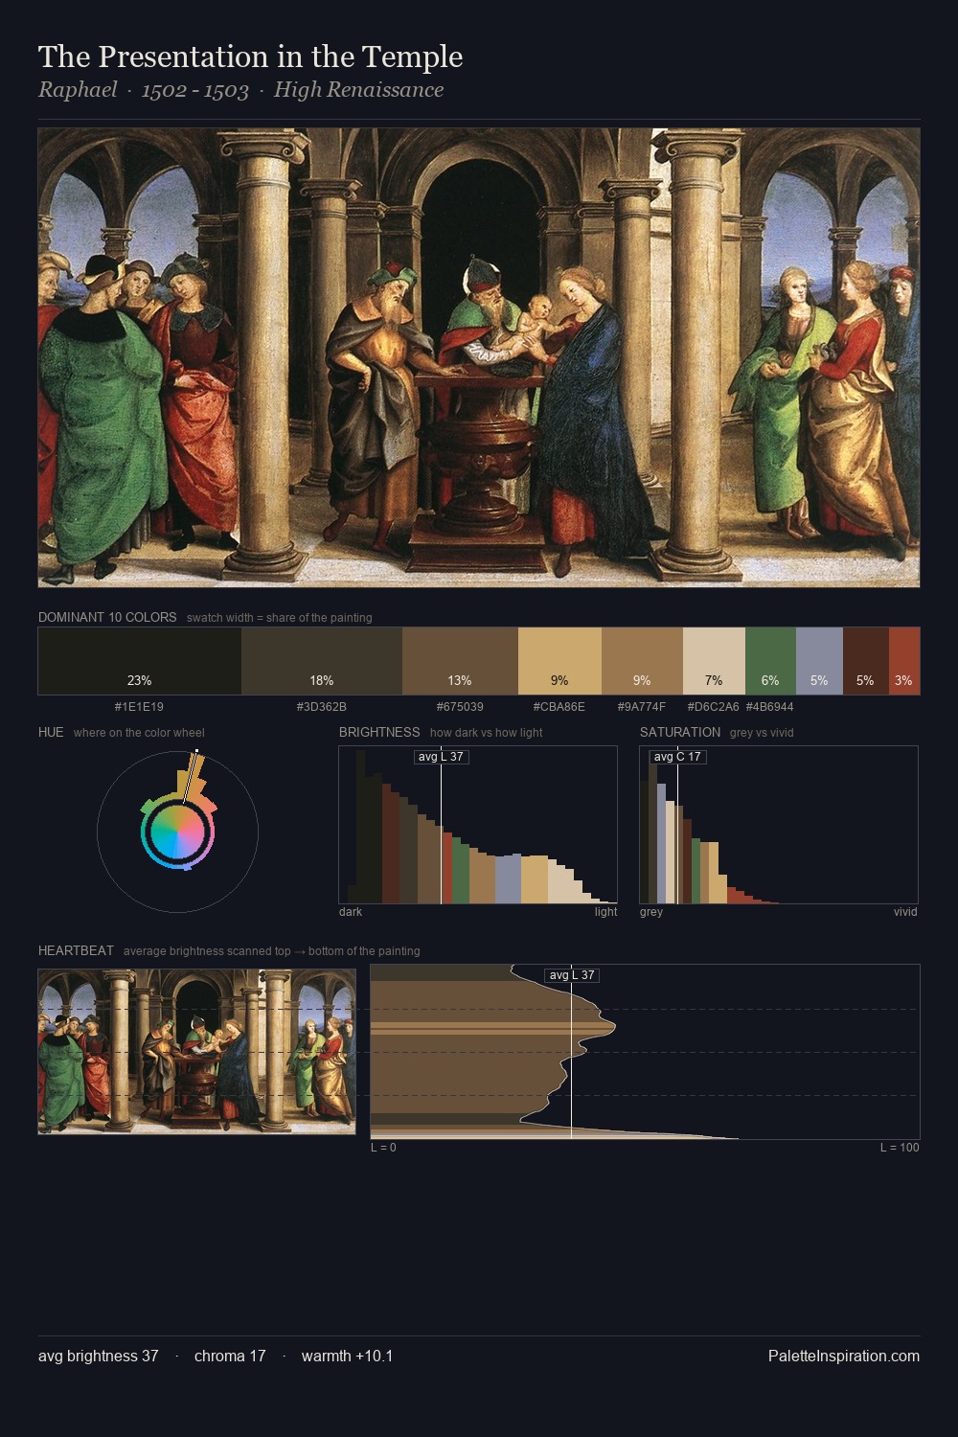This screenshot has height=1437, width=958.
Task: Click hex code '#9A774F' label
Action: 642,707
